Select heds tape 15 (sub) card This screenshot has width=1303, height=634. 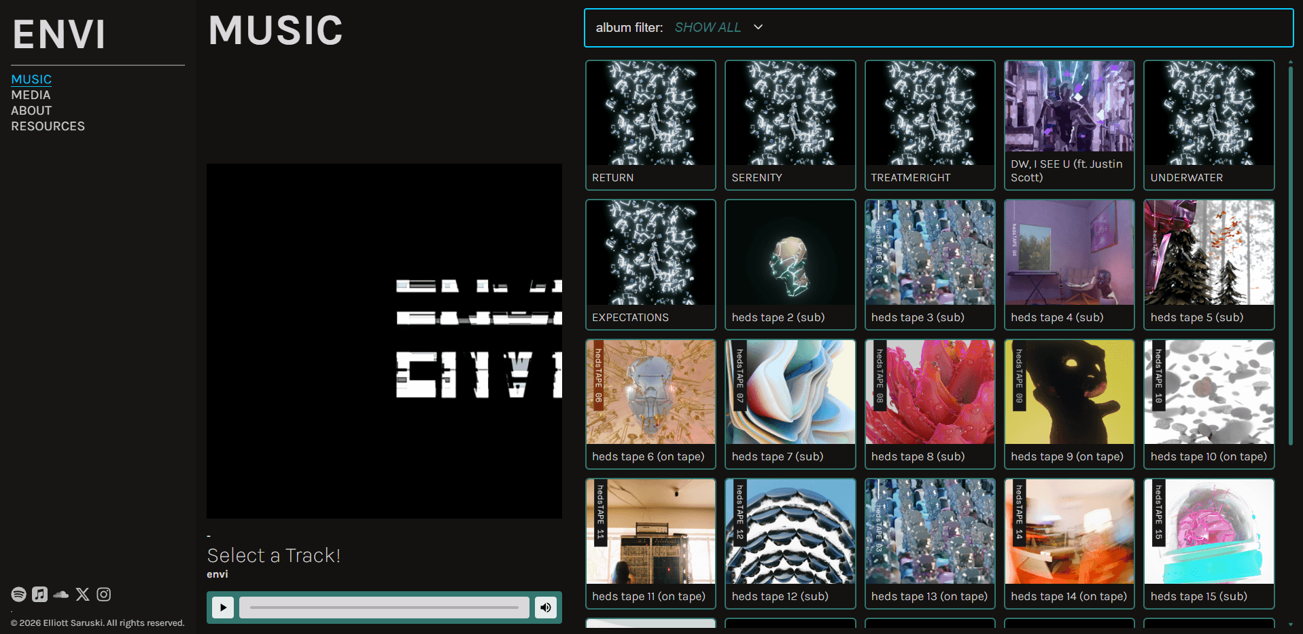(x=1209, y=544)
